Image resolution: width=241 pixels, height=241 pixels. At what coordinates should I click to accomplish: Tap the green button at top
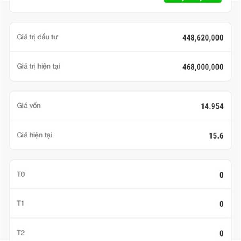(x=193, y=1)
